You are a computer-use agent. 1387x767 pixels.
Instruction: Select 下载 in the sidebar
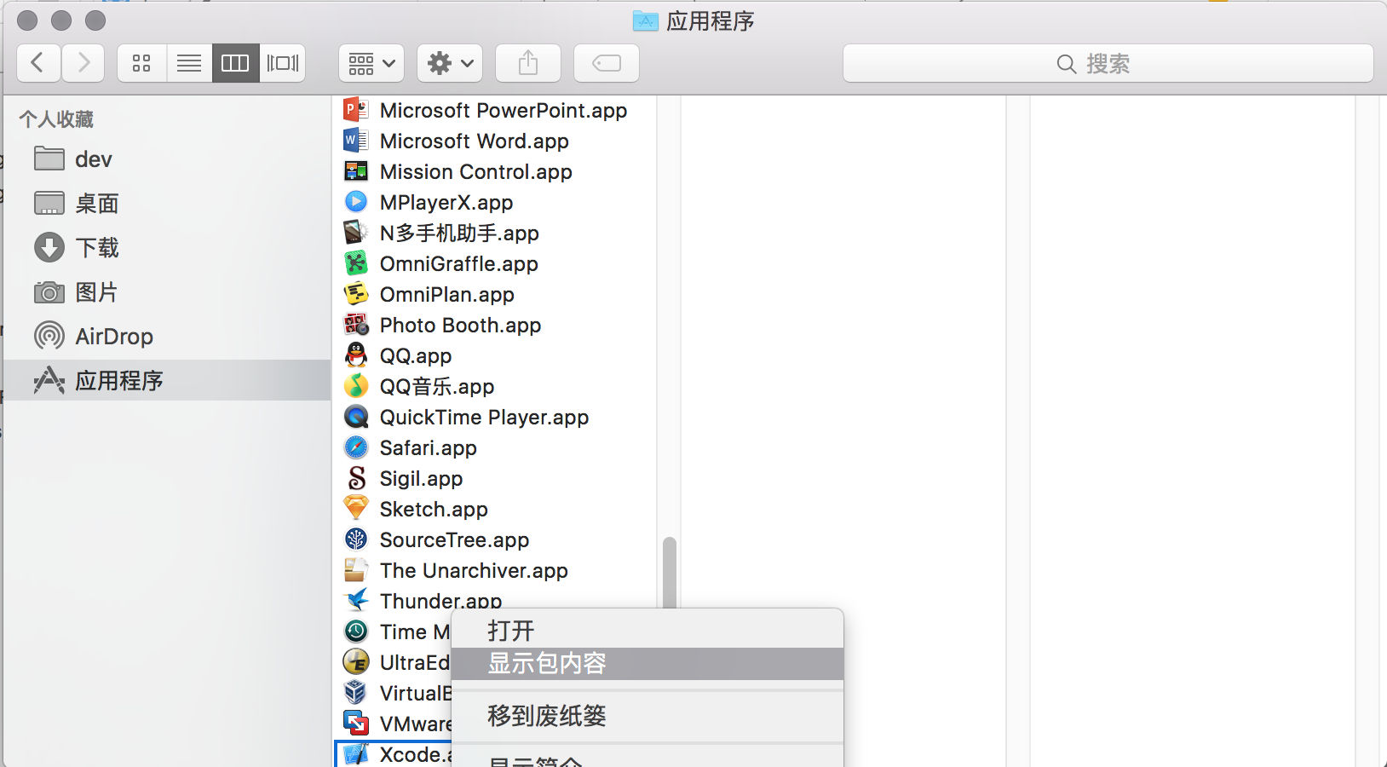pos(167,248)
